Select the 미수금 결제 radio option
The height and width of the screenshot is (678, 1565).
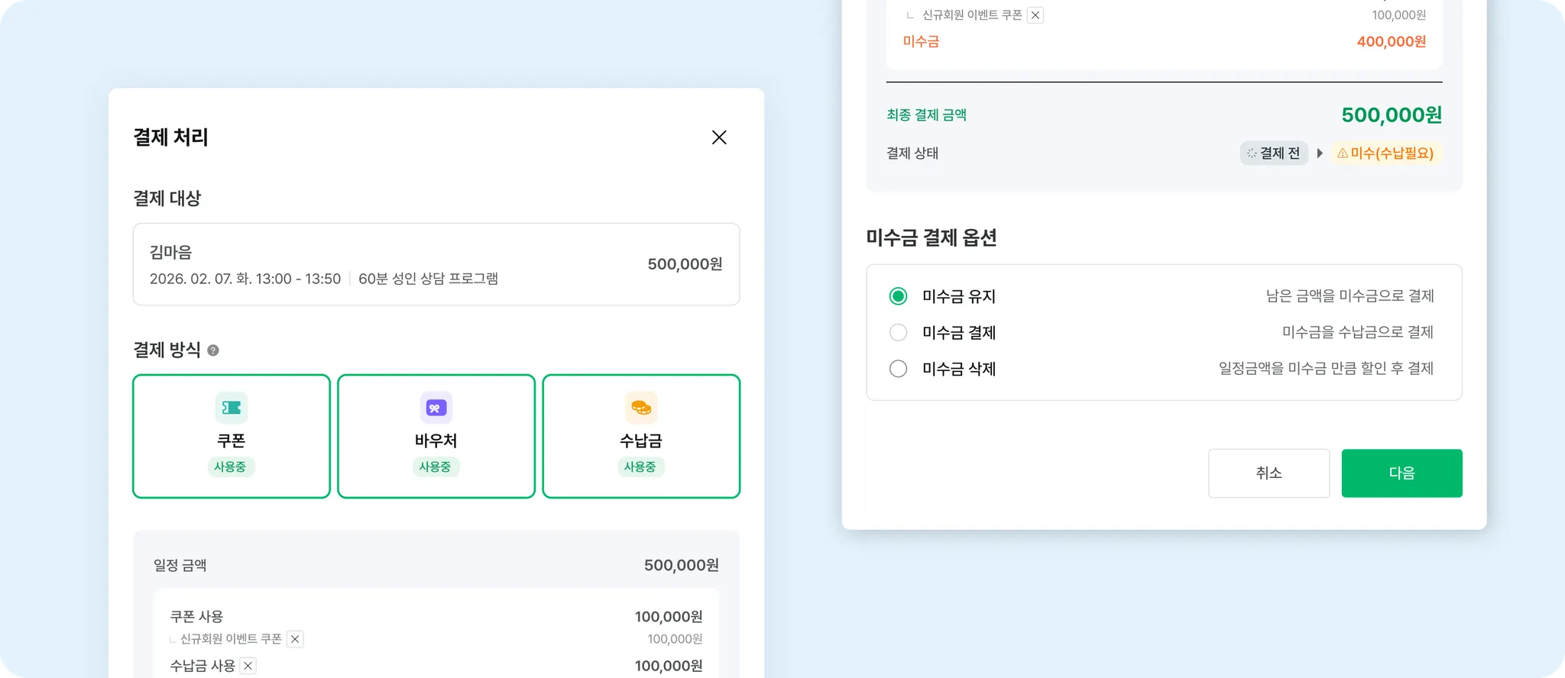(x=899, y=333)
